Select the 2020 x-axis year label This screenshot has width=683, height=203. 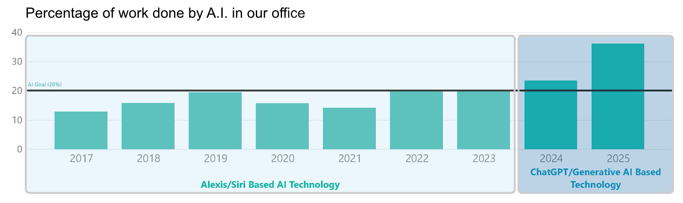(282, 158)
